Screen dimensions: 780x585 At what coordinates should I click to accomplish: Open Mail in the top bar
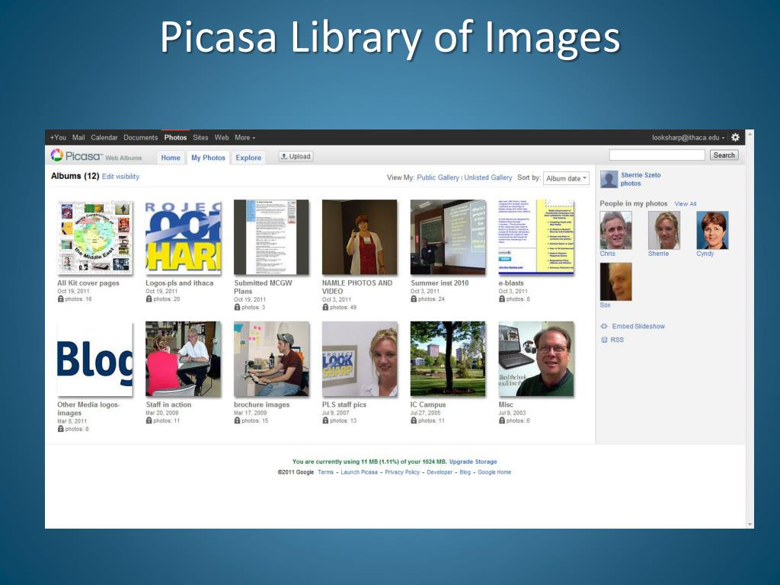pos(78,137)
